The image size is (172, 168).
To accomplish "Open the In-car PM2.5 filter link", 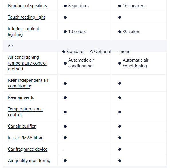I will click(x=25, y=138).
